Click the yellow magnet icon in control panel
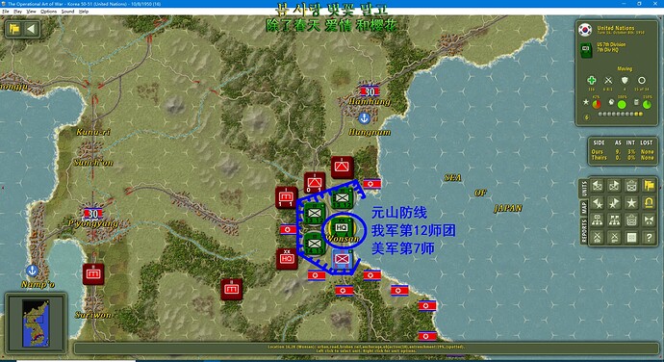 coord(649,203)
